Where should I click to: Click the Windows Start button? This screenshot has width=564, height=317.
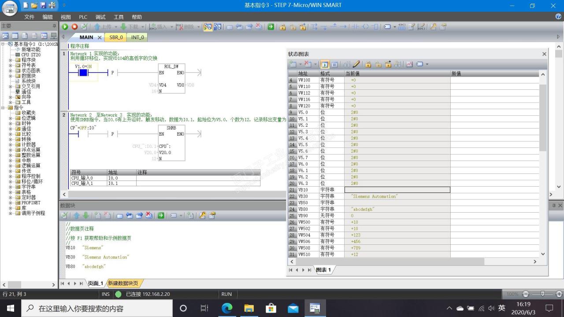(10, 308)
